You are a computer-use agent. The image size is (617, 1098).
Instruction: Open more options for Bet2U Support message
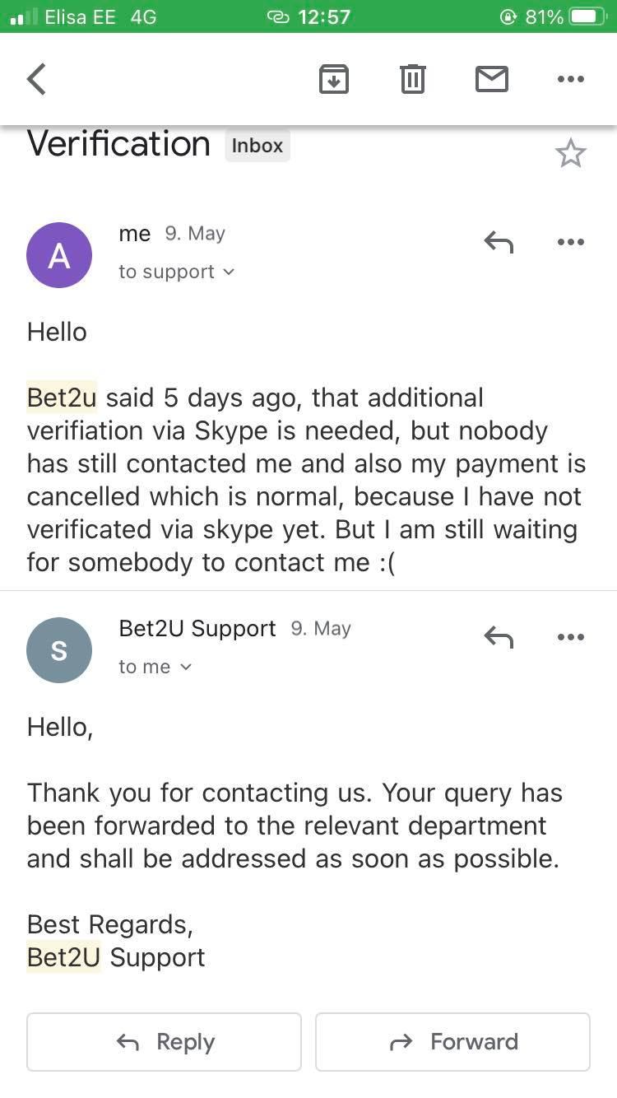coord(570,637)
